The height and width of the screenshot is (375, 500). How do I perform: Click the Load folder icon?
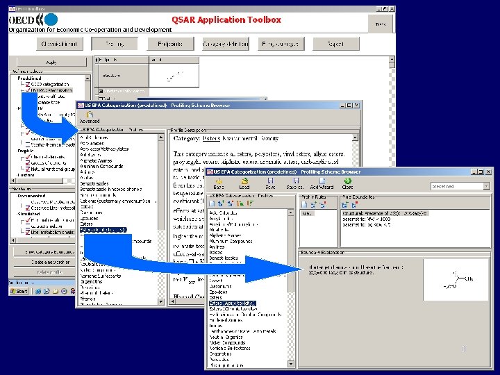[244, 181]
